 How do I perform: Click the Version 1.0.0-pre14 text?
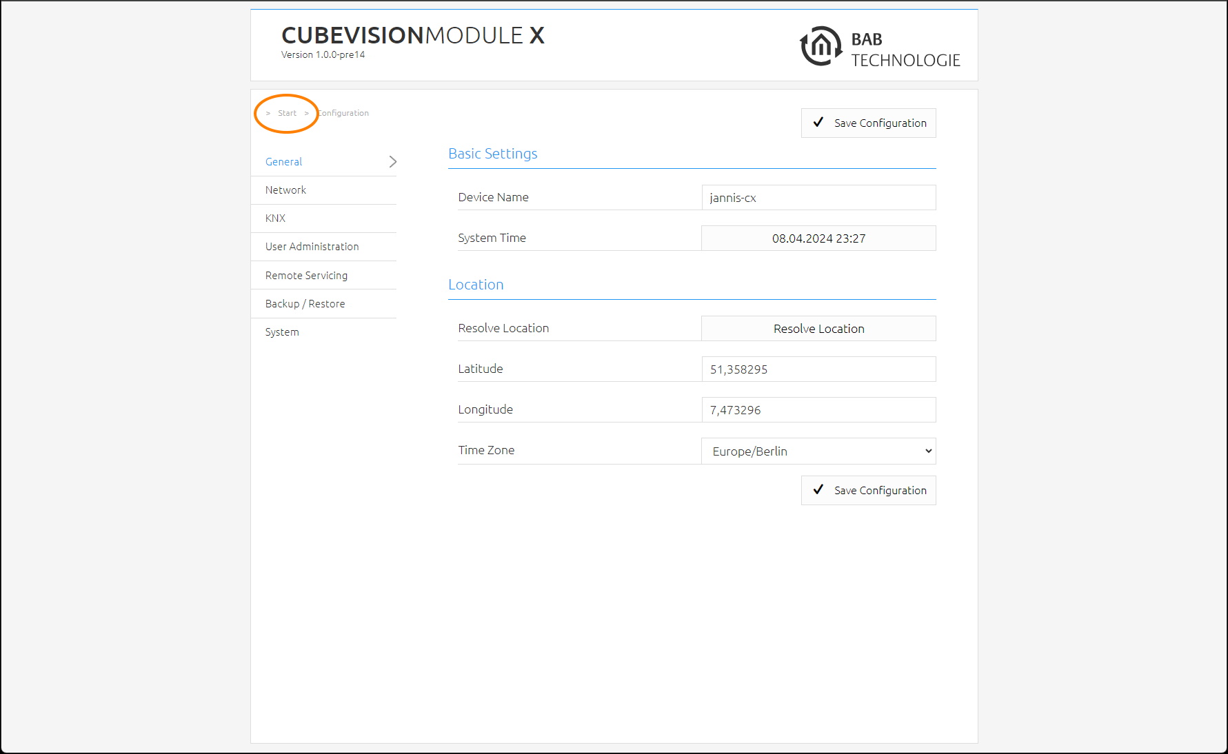point(323,55)
